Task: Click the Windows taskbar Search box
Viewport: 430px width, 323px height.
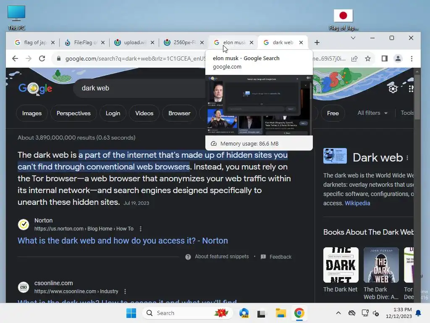Action: 187,313
